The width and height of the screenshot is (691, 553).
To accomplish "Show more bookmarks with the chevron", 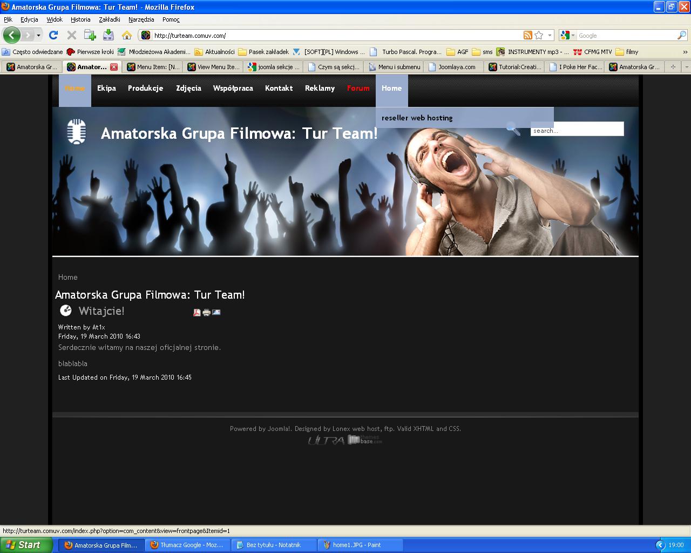I will (685, 52).
